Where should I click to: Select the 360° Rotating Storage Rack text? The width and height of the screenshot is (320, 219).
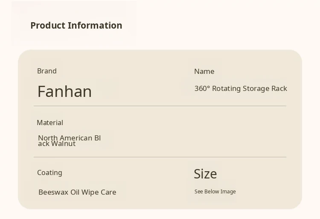pyautogui.click(x=241, y=88)
